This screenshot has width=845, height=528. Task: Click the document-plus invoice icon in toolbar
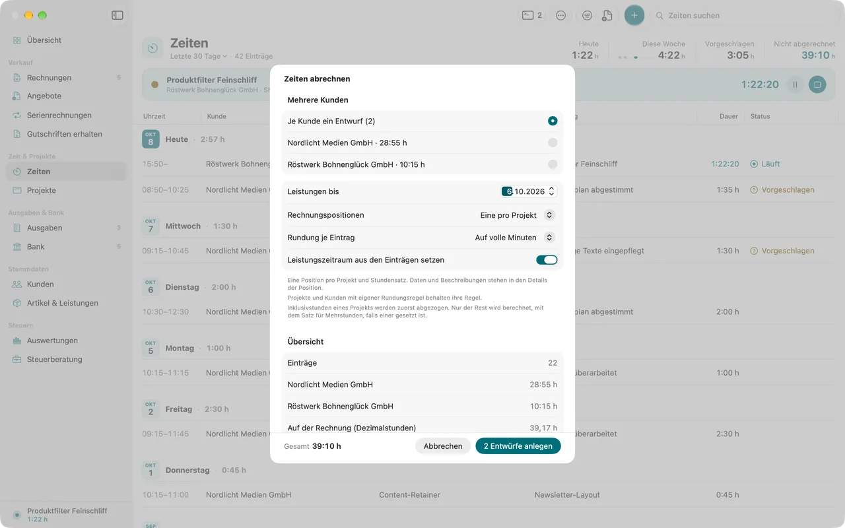coord(607,15)
